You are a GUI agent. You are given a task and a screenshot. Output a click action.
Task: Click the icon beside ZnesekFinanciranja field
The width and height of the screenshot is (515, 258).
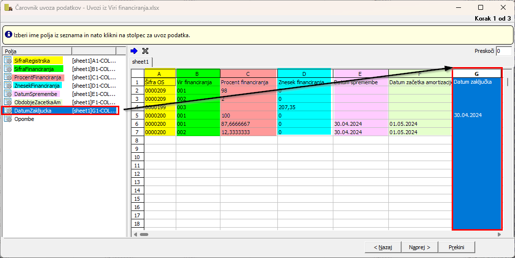coord(8,86)
